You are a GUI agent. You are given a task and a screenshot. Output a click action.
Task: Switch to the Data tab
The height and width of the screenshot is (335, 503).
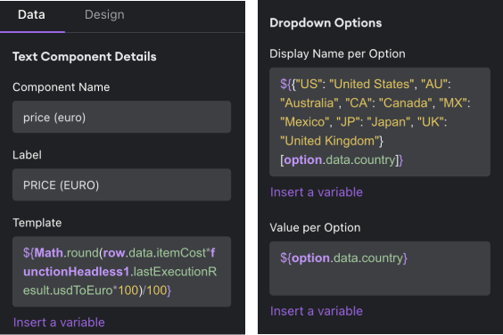click(31, 15)
